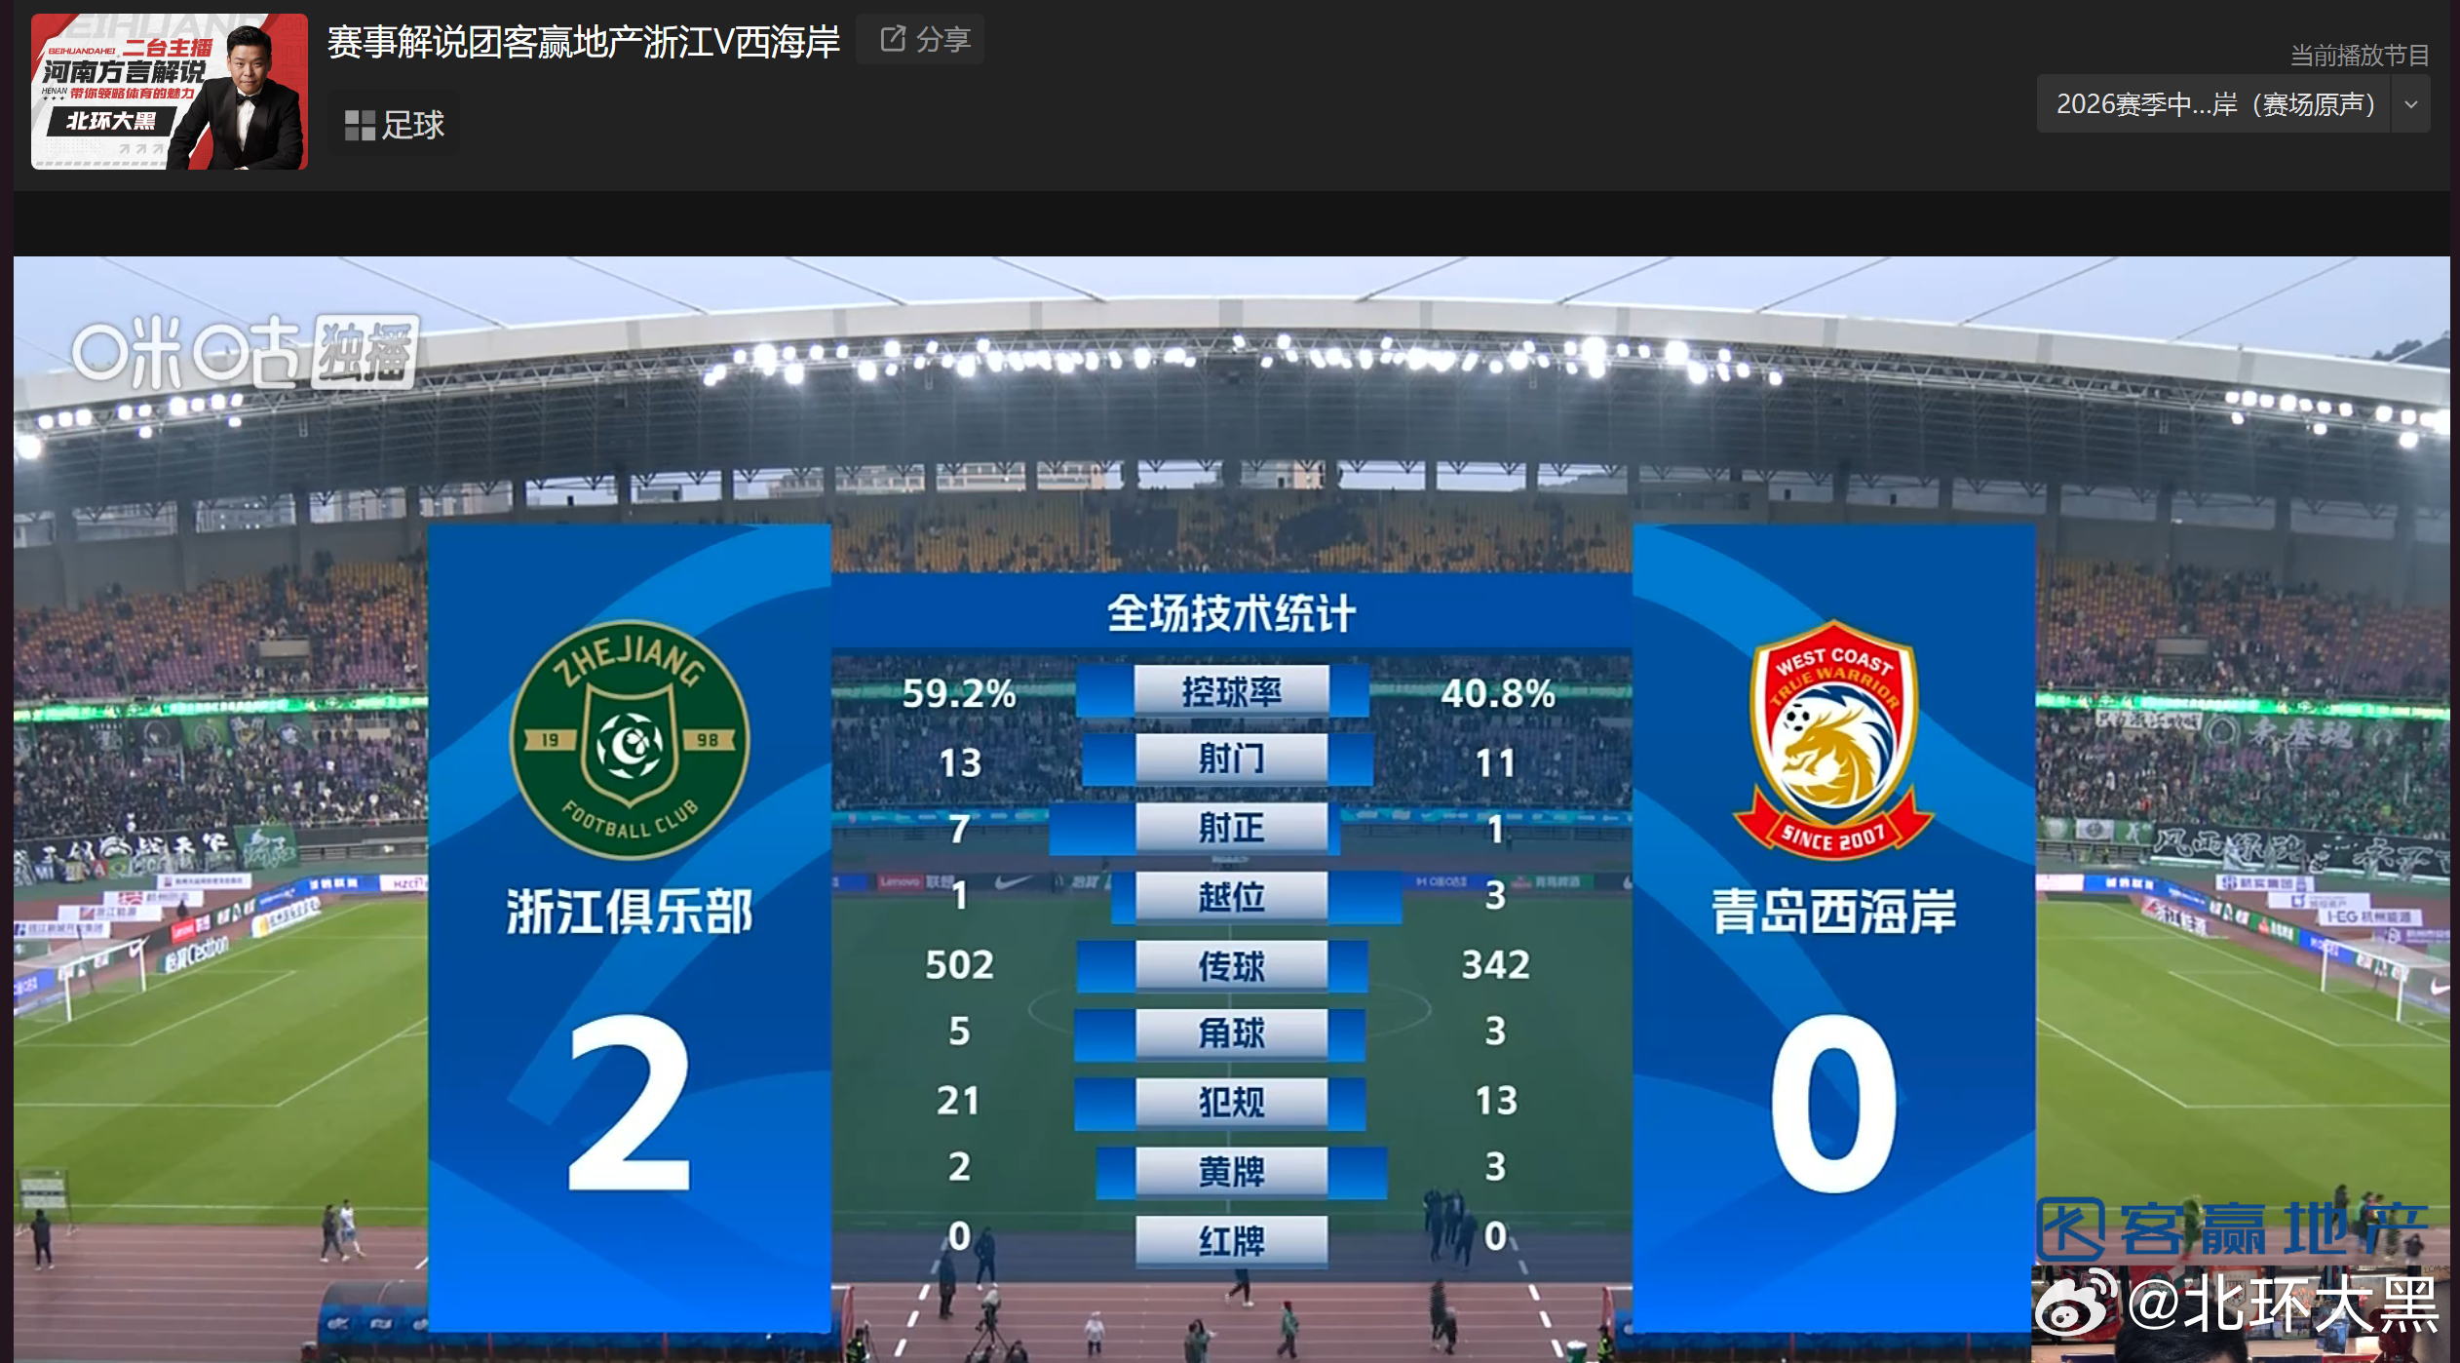Click the stream title 赛事解说团客赢地产浙江V西海岸
The image size is (2460, 1363).
(x=584, y=42)
